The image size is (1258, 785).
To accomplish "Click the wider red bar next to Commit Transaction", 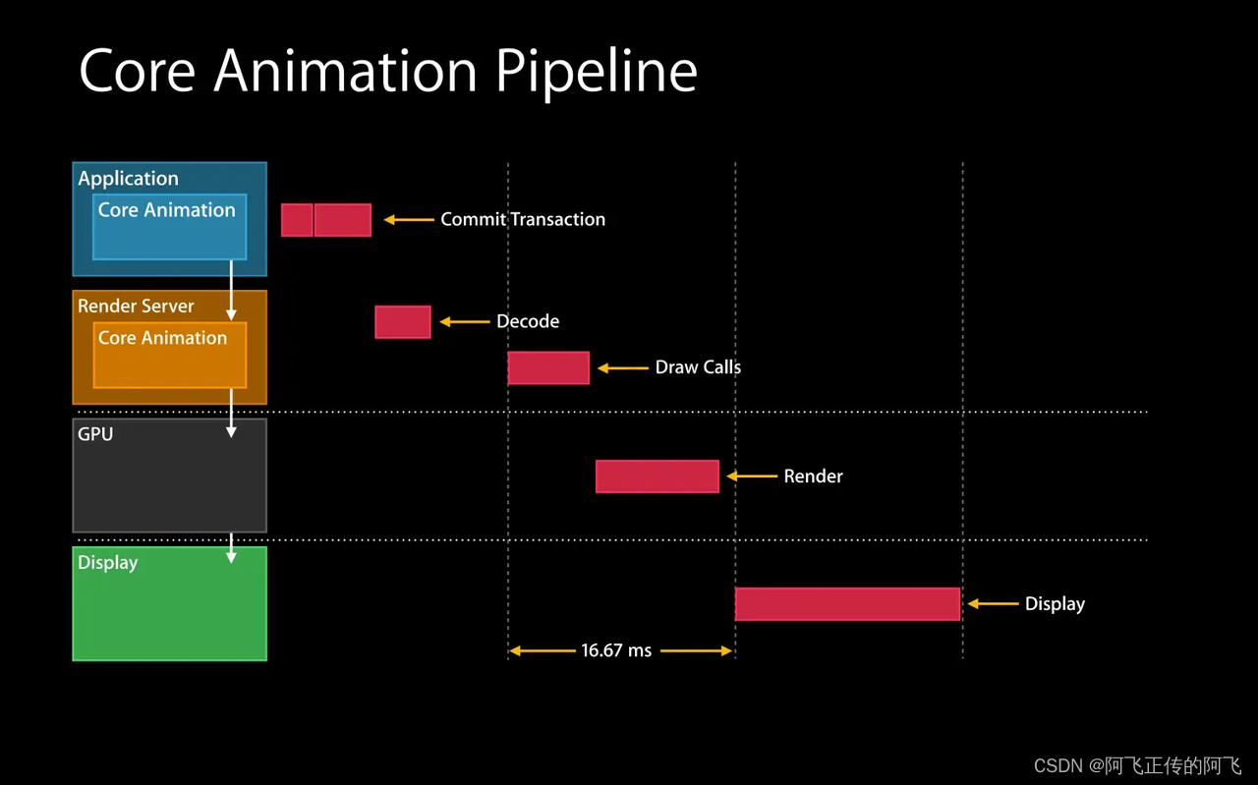I will (343, 220).
